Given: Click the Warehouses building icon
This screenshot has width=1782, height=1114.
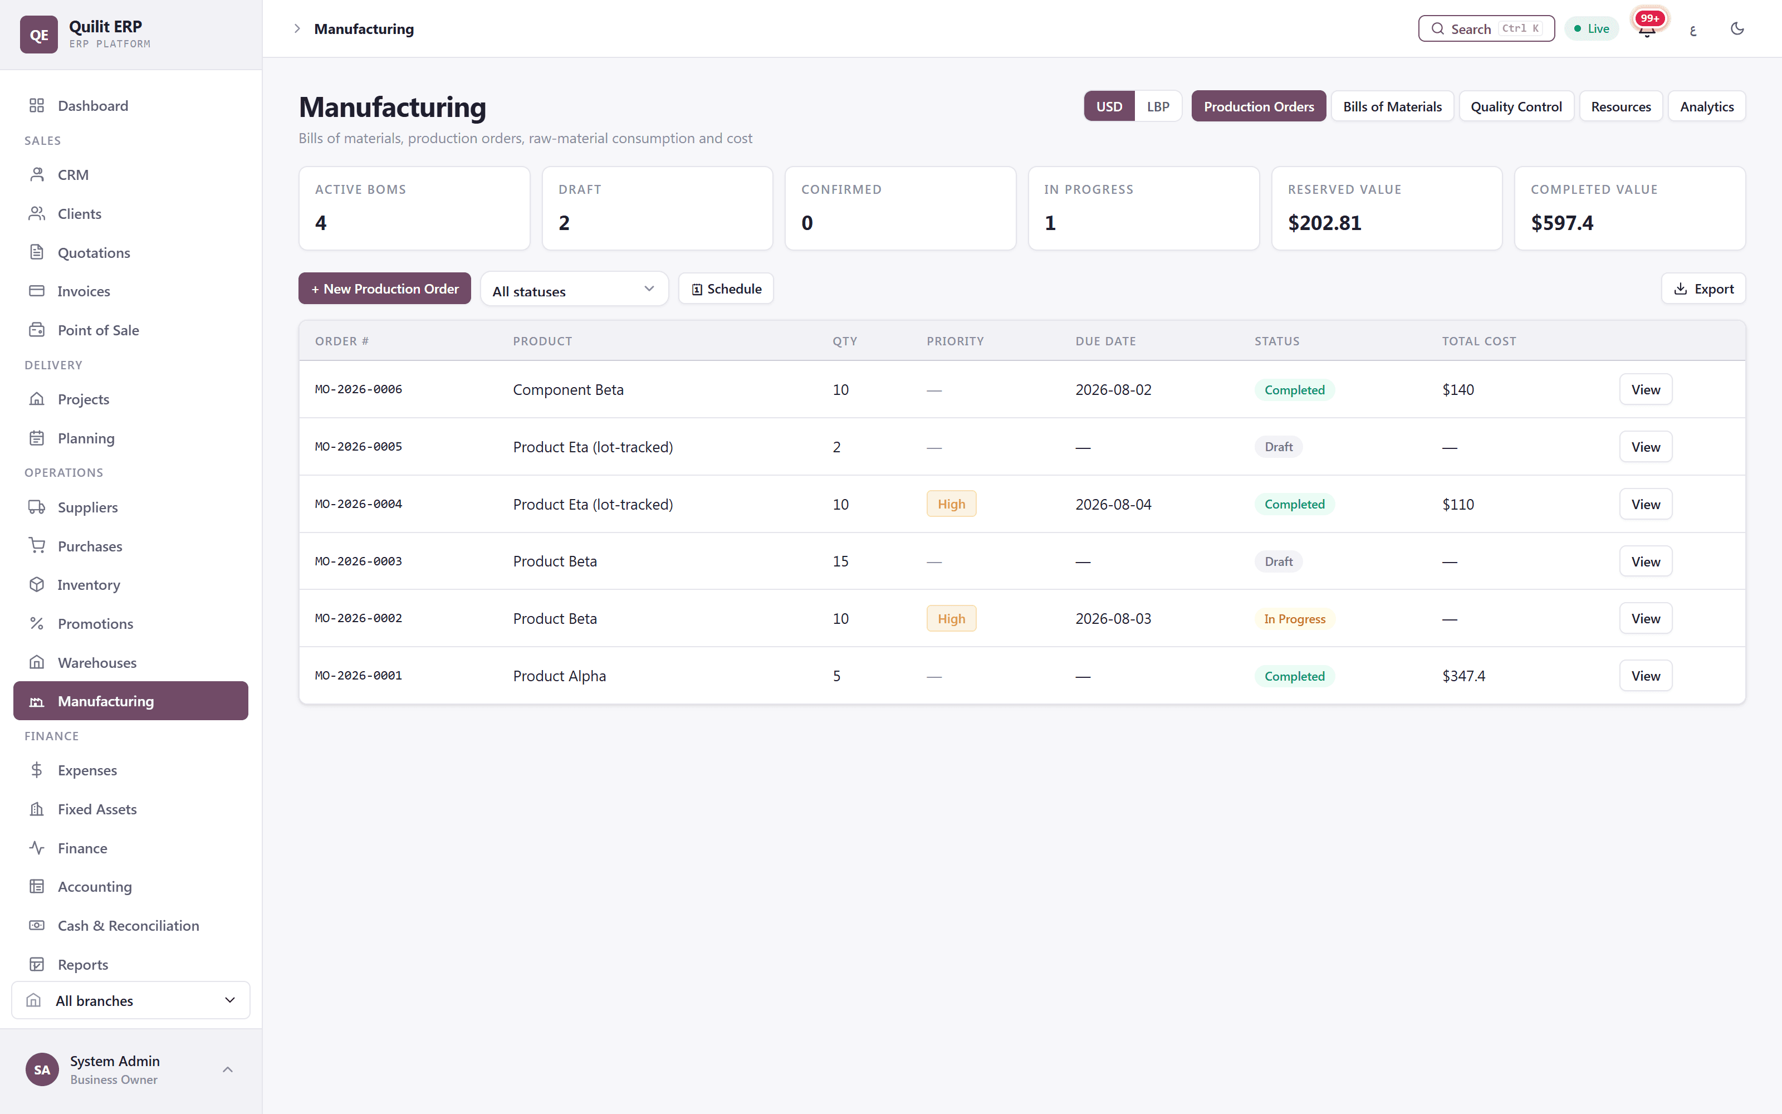Looking at the screenshot, I should 37,662.
